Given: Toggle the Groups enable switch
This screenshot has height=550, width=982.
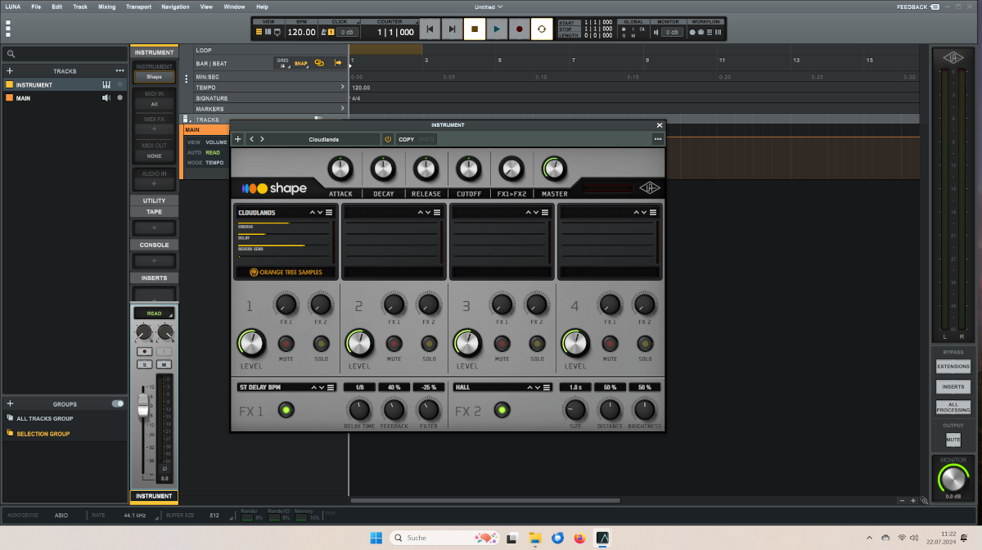Looking at the screenshot, I should pyautogui.click(x=118, y=403).
